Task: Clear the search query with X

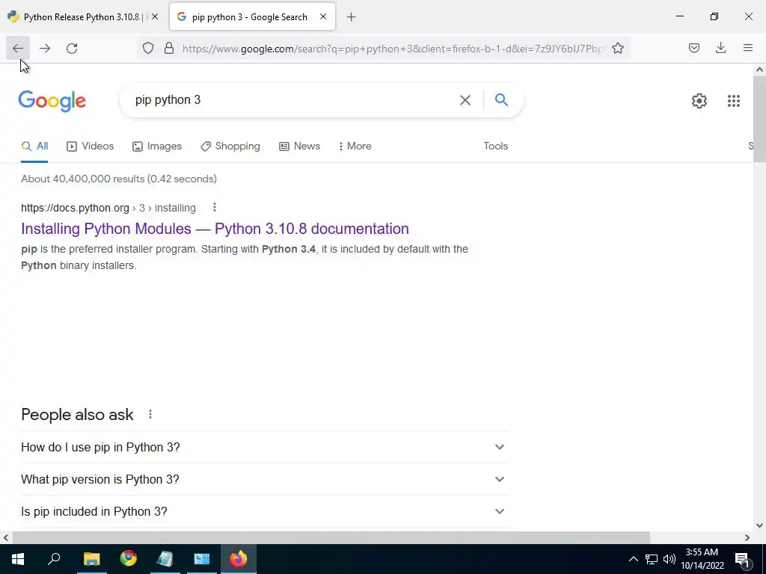Action: click(x=465, y=100)
